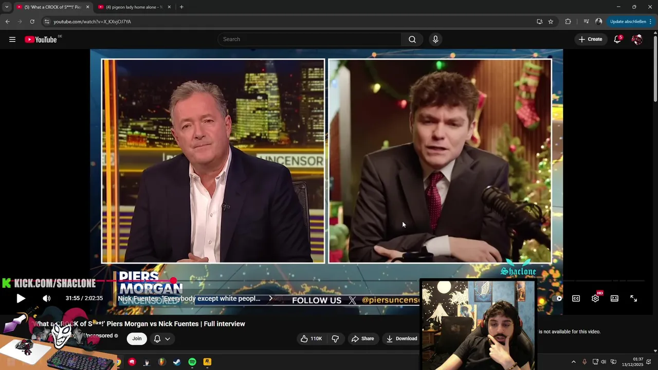Image resolution: width=658 pixels, height=370 pixels.
Task: Open Steam from the taskbar
Action: 177,362
